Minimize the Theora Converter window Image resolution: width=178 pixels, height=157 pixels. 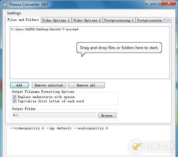[149, 3]
